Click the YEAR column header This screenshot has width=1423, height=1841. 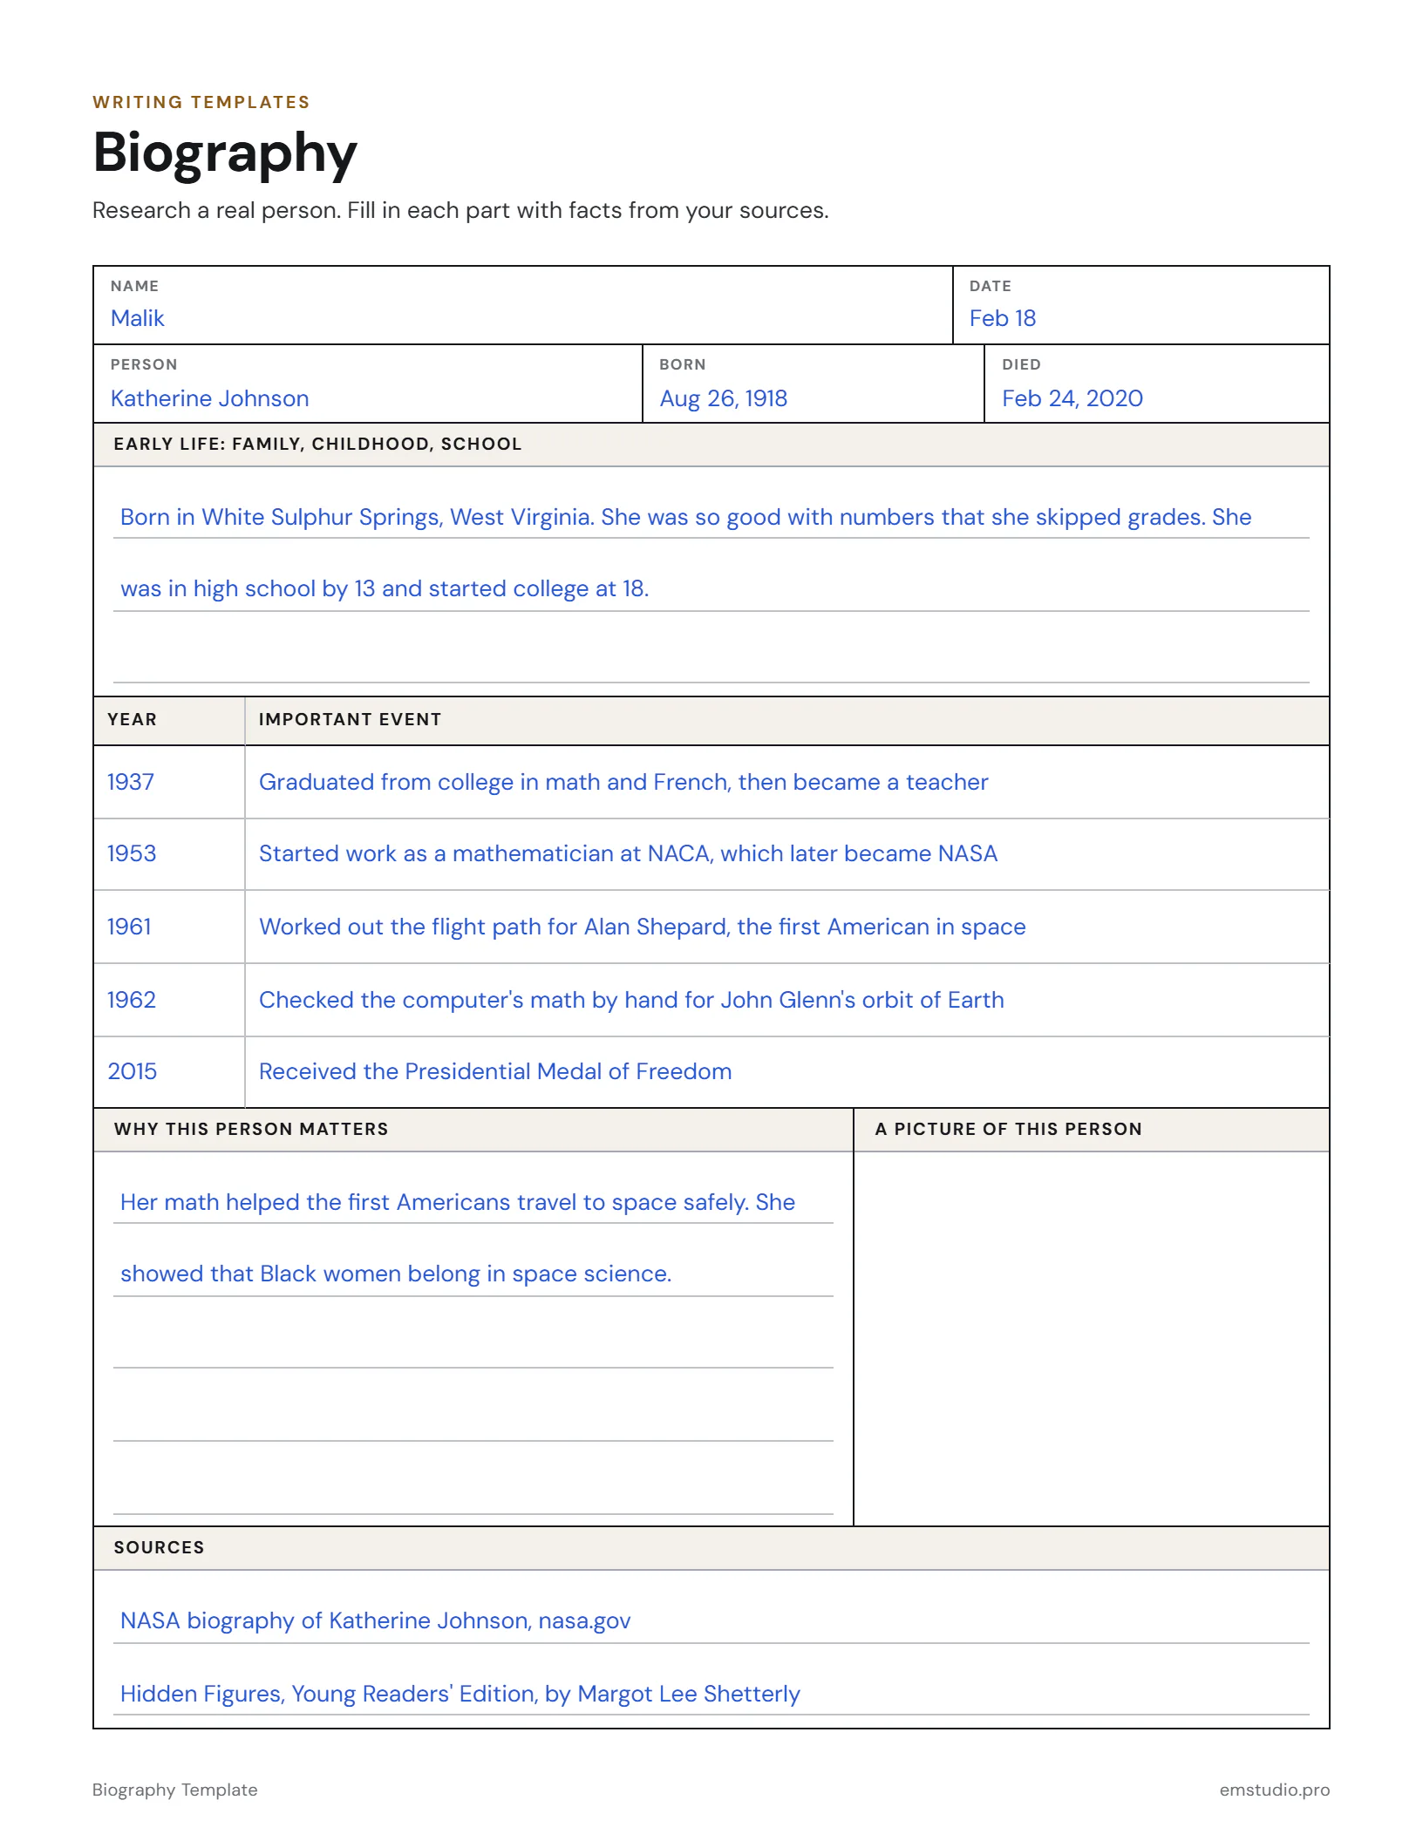169,720
